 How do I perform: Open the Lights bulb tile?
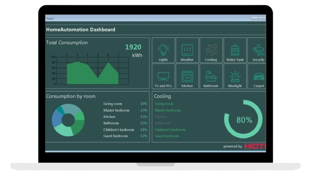pyautogui.click(x=163, y=50)
